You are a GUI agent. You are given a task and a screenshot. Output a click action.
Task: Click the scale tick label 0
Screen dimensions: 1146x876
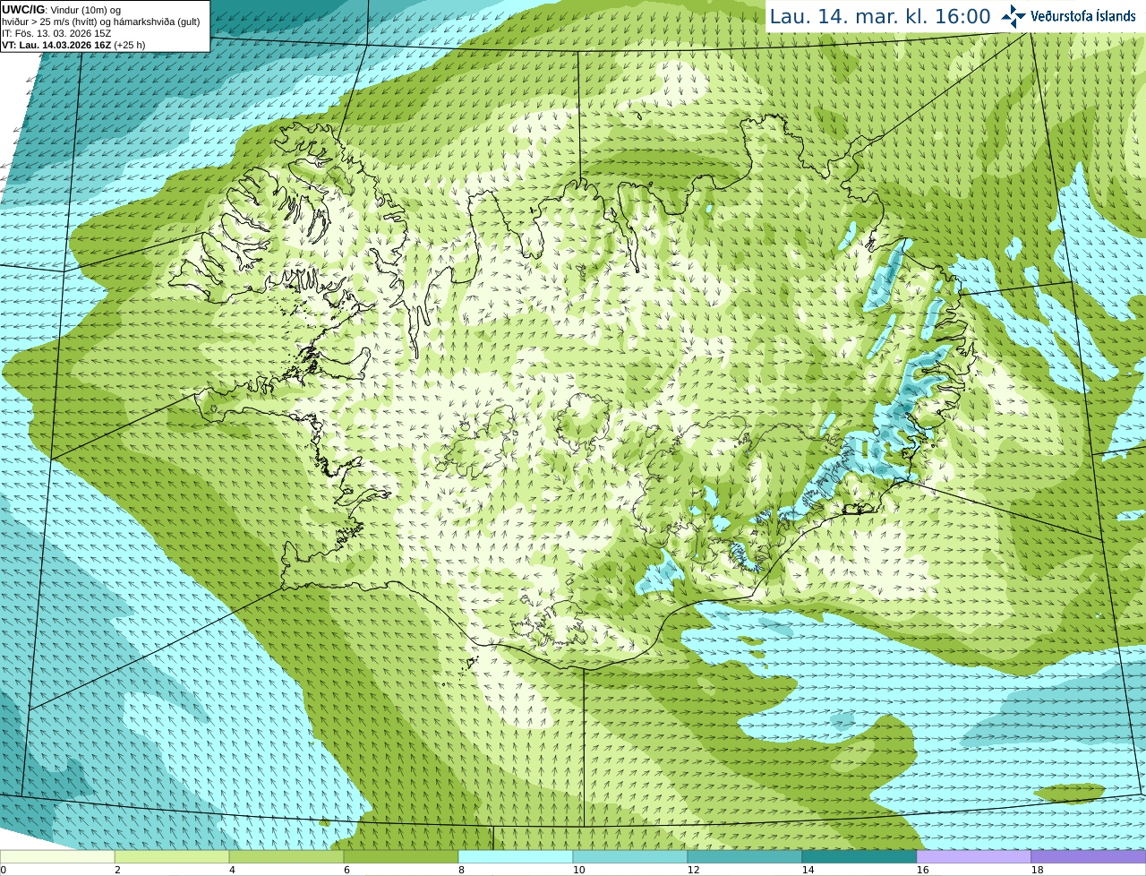3,870
